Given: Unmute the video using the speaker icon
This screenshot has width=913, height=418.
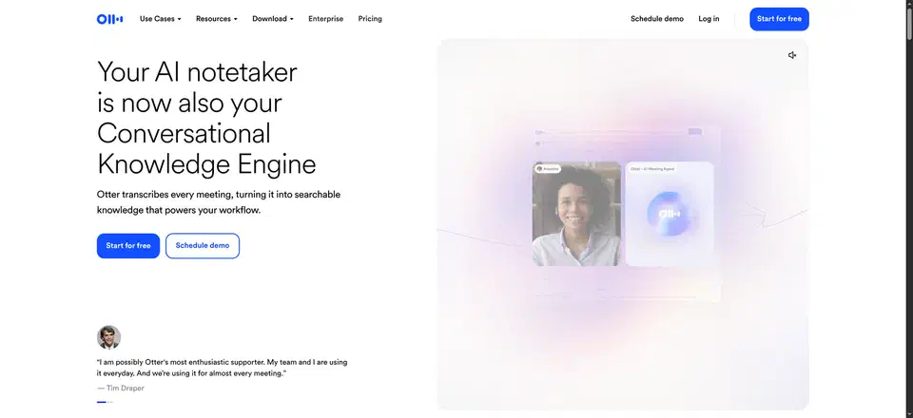Looking at the screenshot, I should [792, 55].
